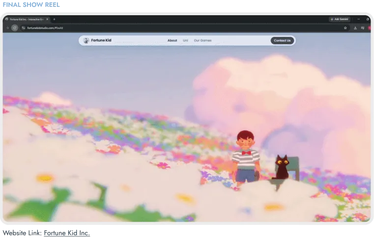Reload the page with the refresh icon

point(15,28)
